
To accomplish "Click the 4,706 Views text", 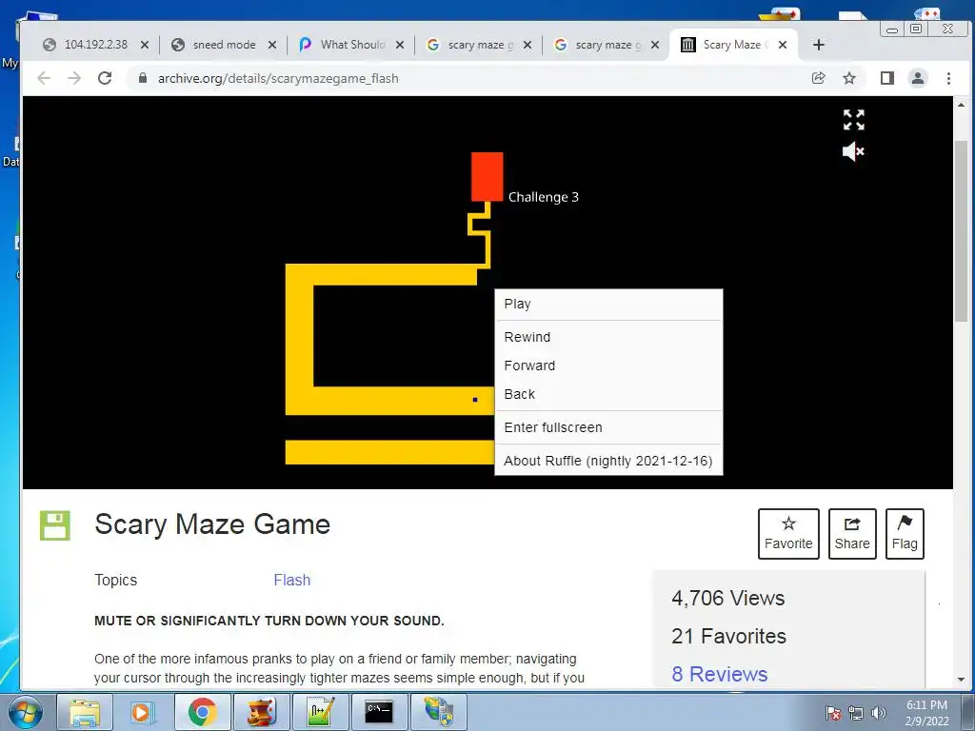I will (x=728, y=598).
